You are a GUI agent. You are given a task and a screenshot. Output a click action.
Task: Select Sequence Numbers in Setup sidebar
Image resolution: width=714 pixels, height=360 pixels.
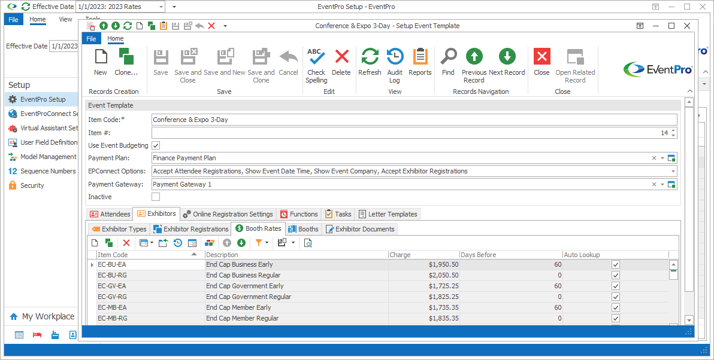pos(48,171)
